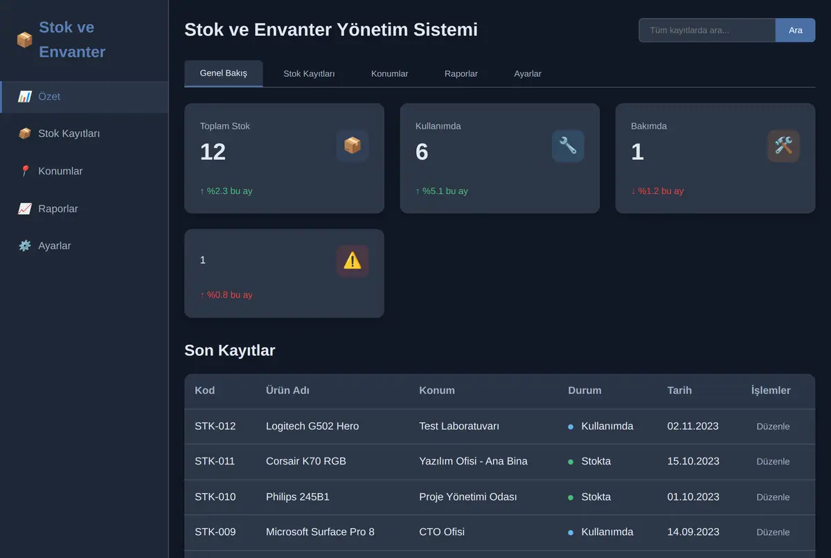Click the gear icon beside Ayarlar in sidebar
This screenshot has height=558, width=831.
tap(24, 246)
